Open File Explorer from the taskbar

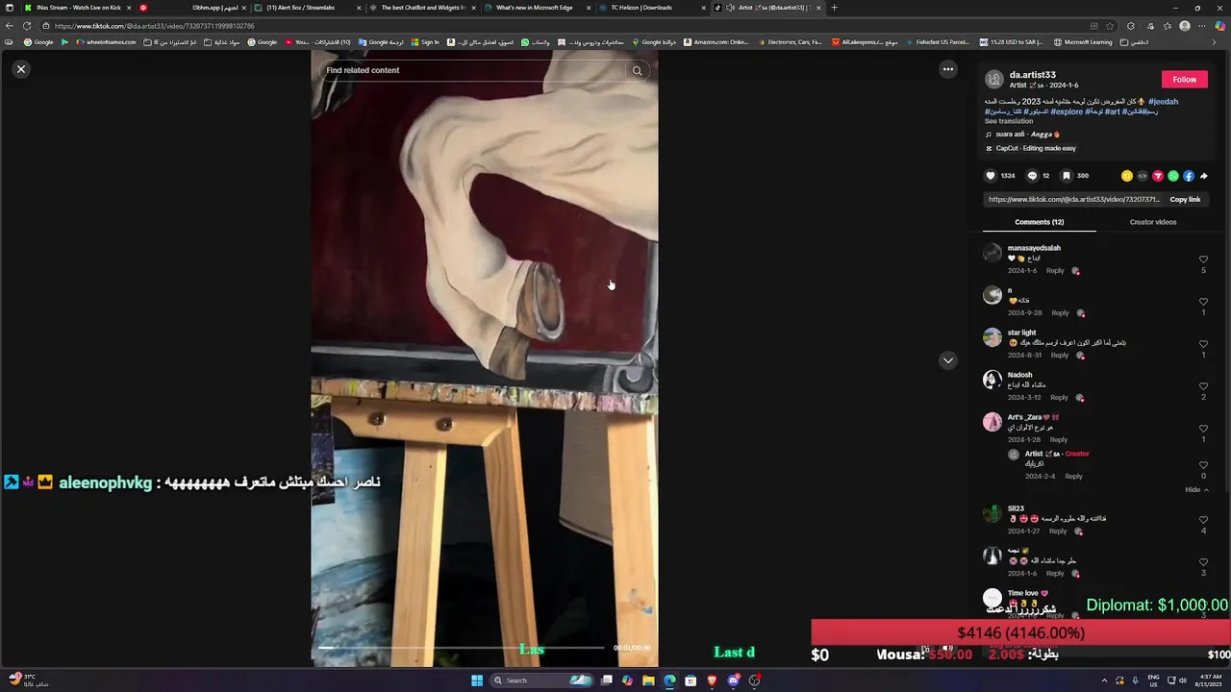pos(648,680)
